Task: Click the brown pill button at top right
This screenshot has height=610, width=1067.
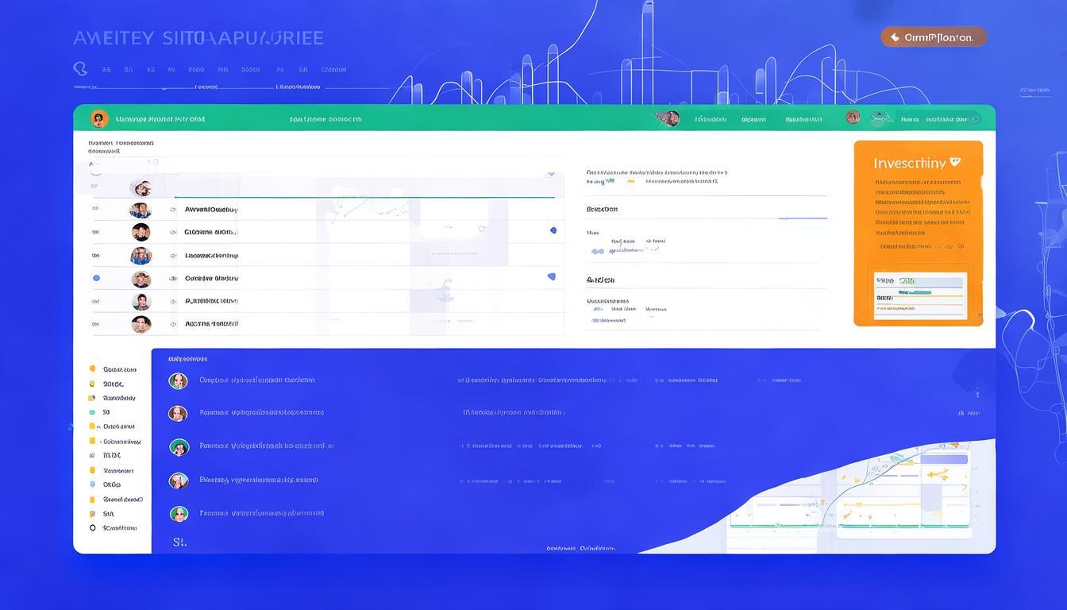Action: pyautogui.click(x=934, y=37)
